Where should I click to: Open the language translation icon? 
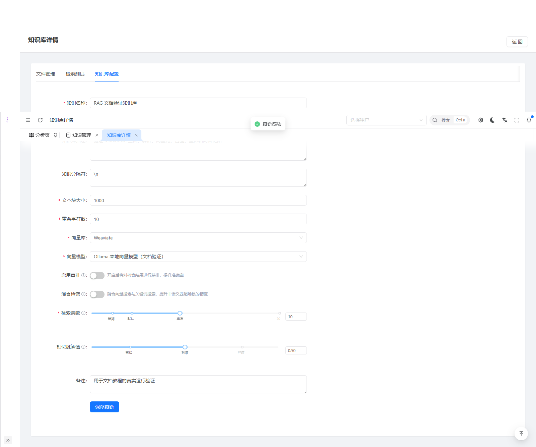click(x=505, y=120)
